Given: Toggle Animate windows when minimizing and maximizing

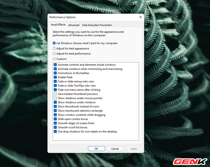Looking at the screenshot, I should 55,69.
